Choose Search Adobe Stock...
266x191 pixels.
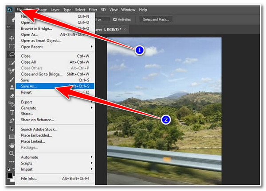tap(55, 129)
